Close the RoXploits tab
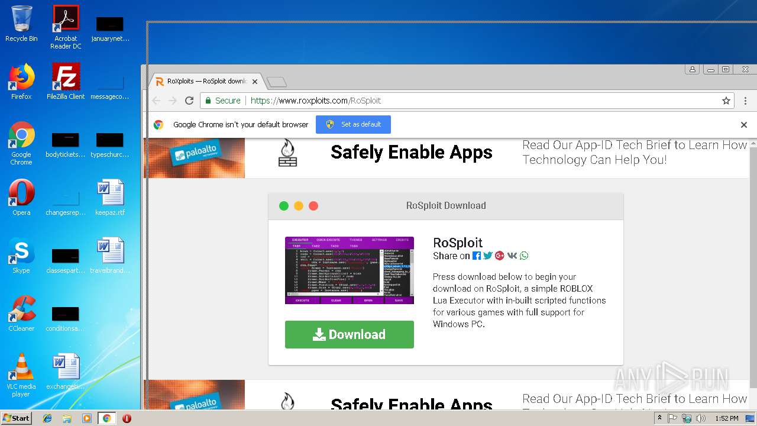Screen dimensions: 757x426 point(255,82)
